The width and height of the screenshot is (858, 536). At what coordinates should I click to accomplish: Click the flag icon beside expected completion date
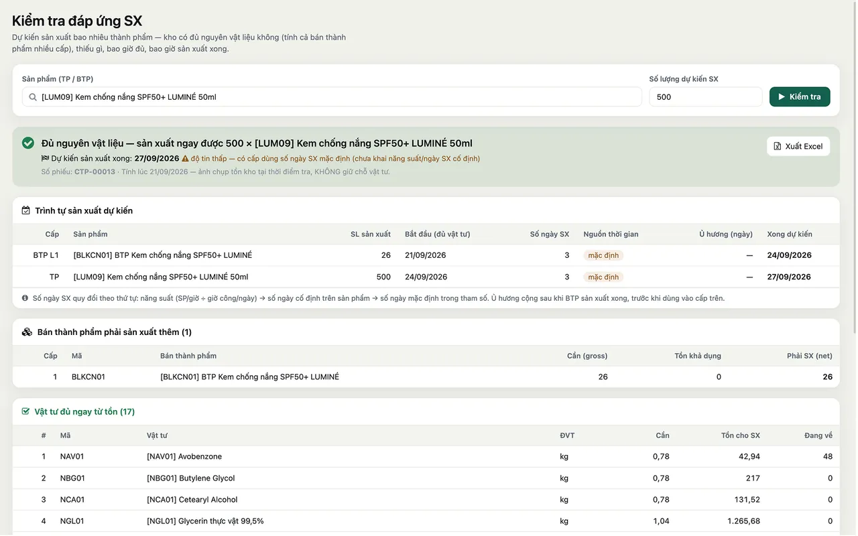pos(45,159)
